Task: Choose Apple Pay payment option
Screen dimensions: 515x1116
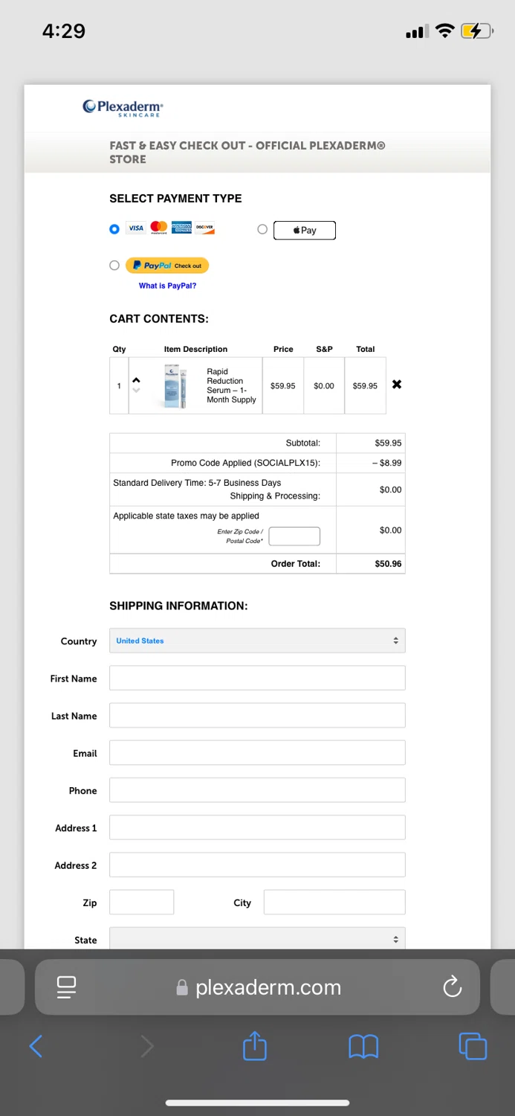Action: click(x=262, y=230)
